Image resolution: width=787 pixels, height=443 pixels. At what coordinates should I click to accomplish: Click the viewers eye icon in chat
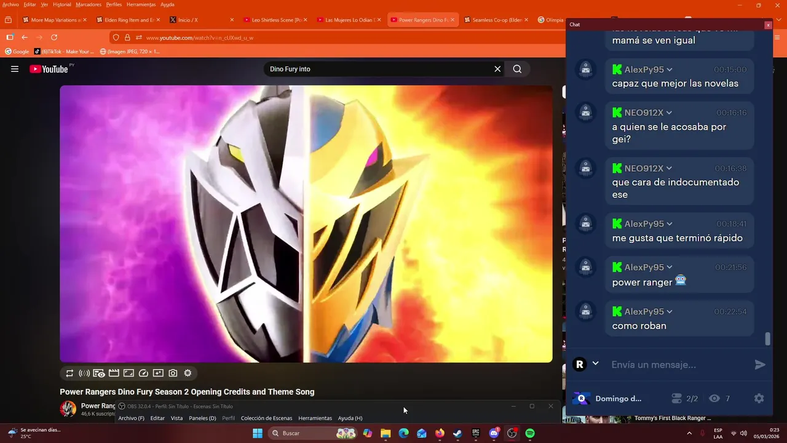714,398
